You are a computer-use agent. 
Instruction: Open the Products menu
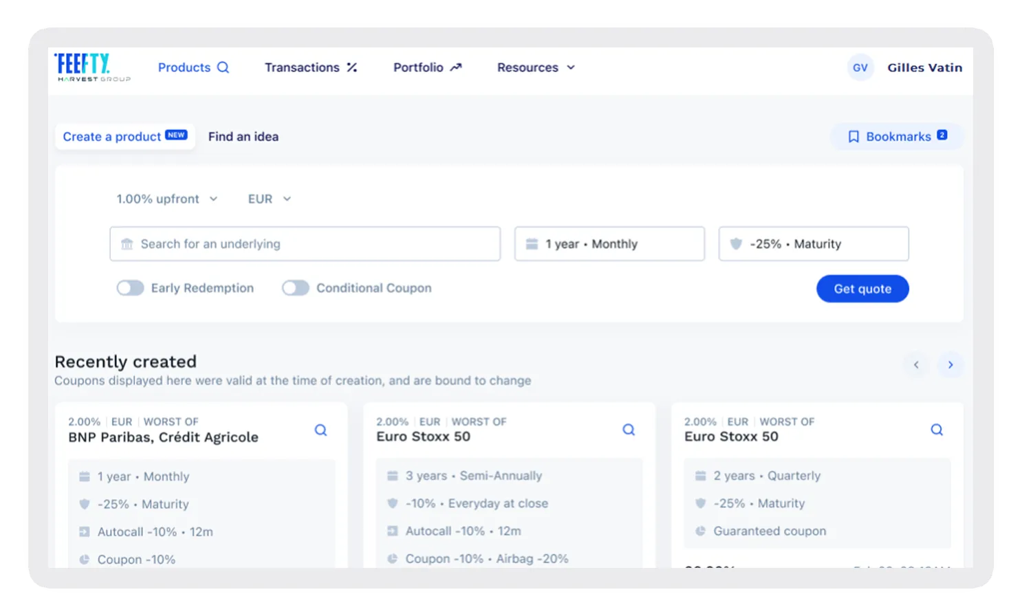click(x=193, y=67)
